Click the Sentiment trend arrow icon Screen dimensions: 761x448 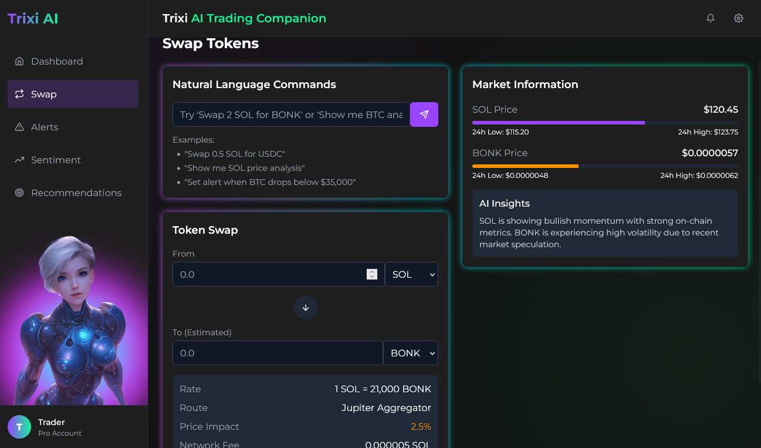[19, 160]
